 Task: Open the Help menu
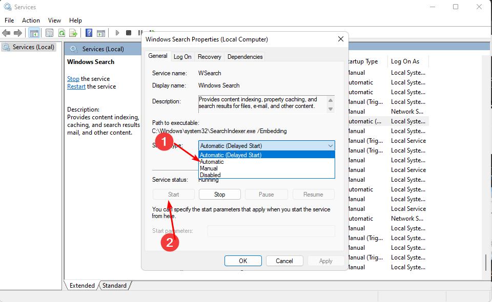tap(75, 20)
